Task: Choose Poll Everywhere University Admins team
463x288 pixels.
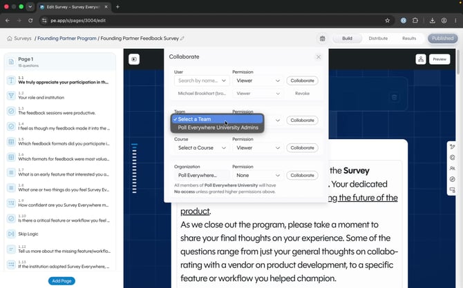Action: 217,127
